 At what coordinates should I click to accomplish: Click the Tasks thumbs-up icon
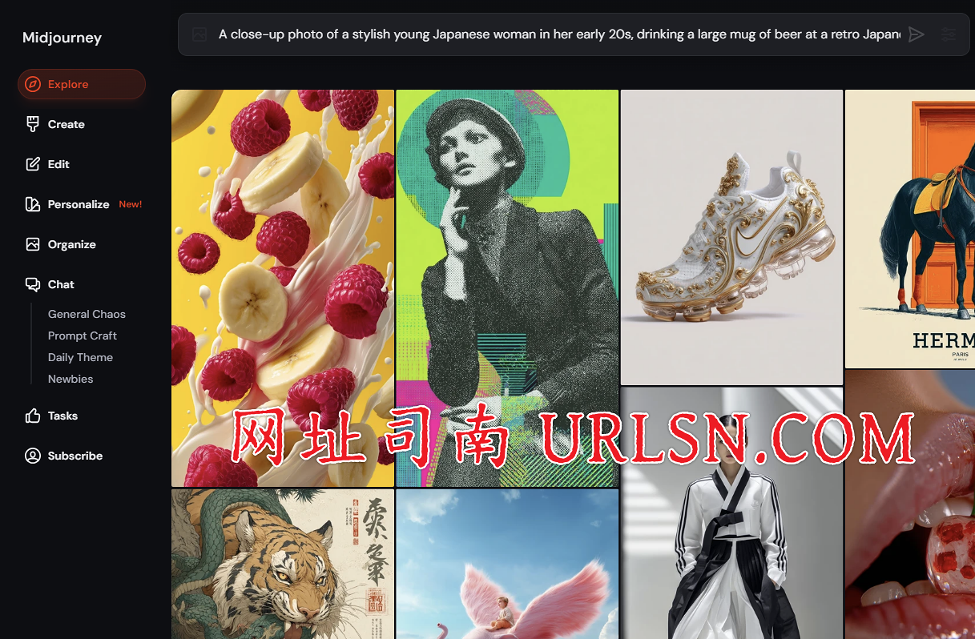[x=33, y=416]
